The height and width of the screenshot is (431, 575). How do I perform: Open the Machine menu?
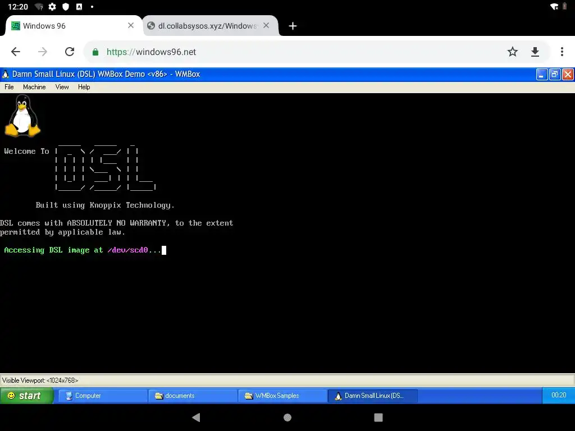click(x=34, y=87)
